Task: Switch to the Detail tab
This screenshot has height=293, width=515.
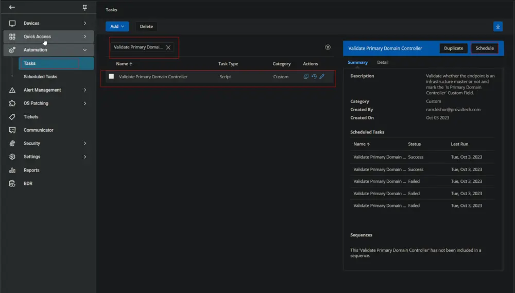Action: (x=382, y=62)
